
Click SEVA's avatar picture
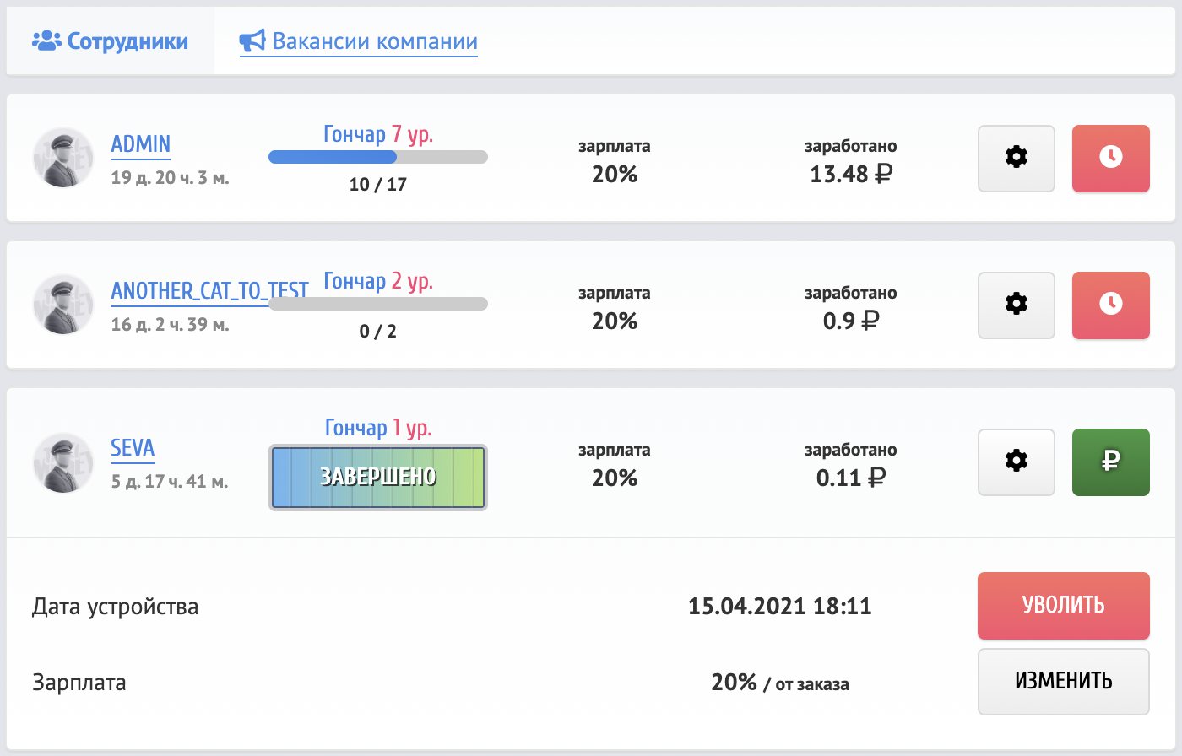click(63, 463)
